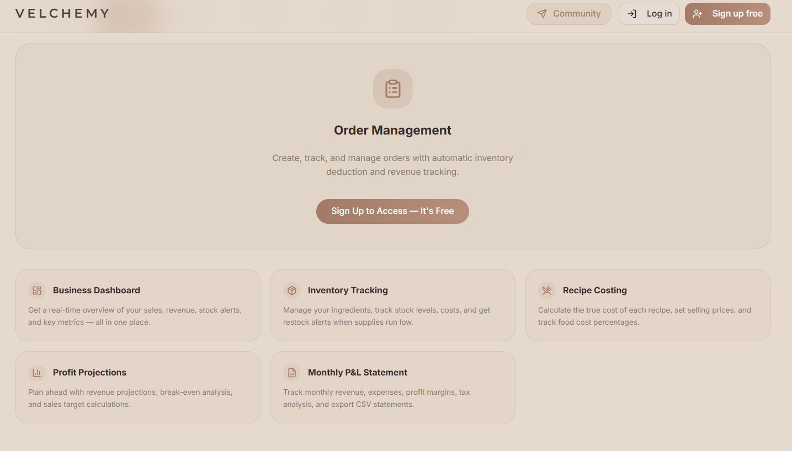The width and height of the screenshot is (792, 451).
Task: Select the Inventory Tracking card
Action: 392,305
